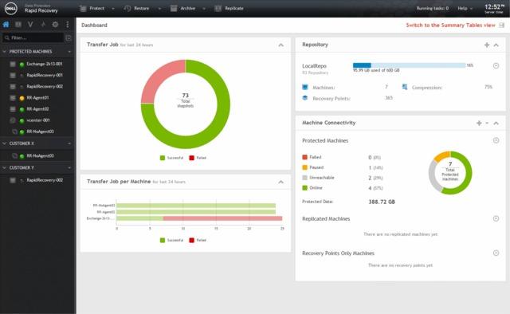
Task: Open the settings gear in the sidebar toolbar
Action: [x=55, y=25]
